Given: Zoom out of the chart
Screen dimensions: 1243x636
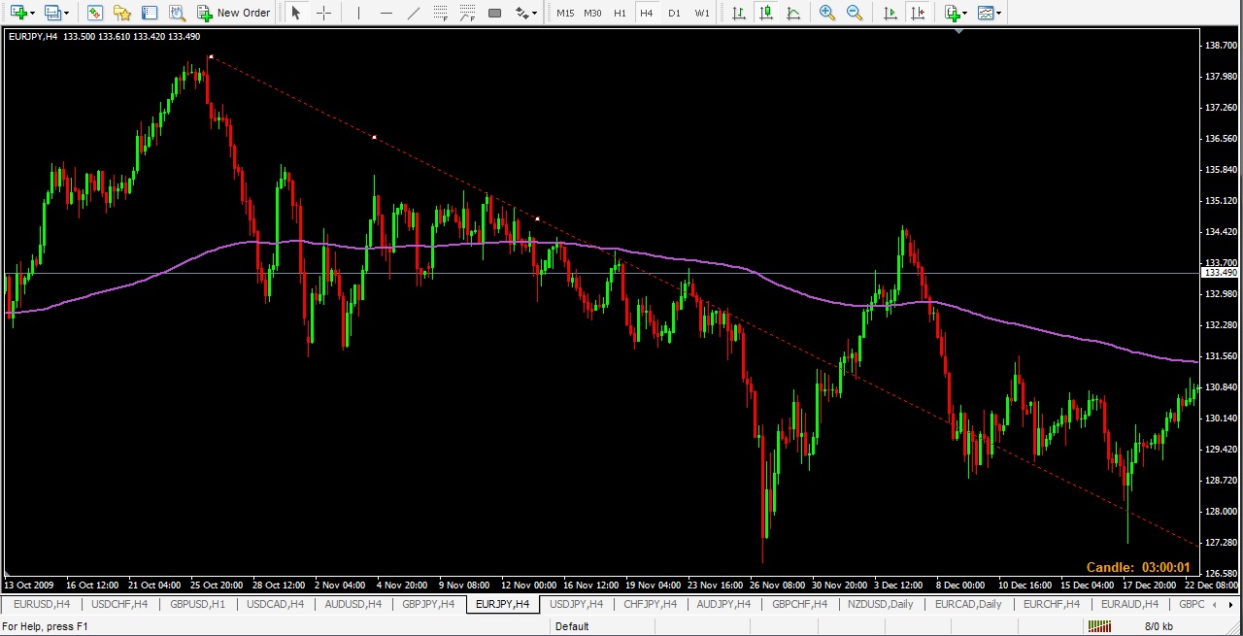Looking at the screenshot, I should 855,13.
